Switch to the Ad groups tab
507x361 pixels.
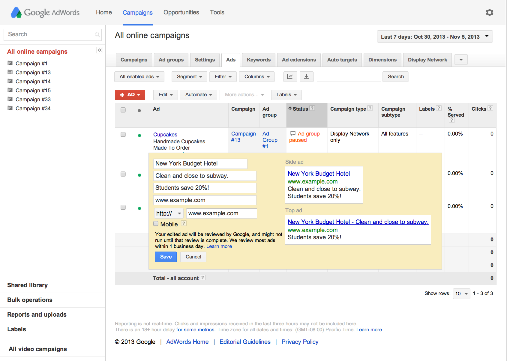171,60
